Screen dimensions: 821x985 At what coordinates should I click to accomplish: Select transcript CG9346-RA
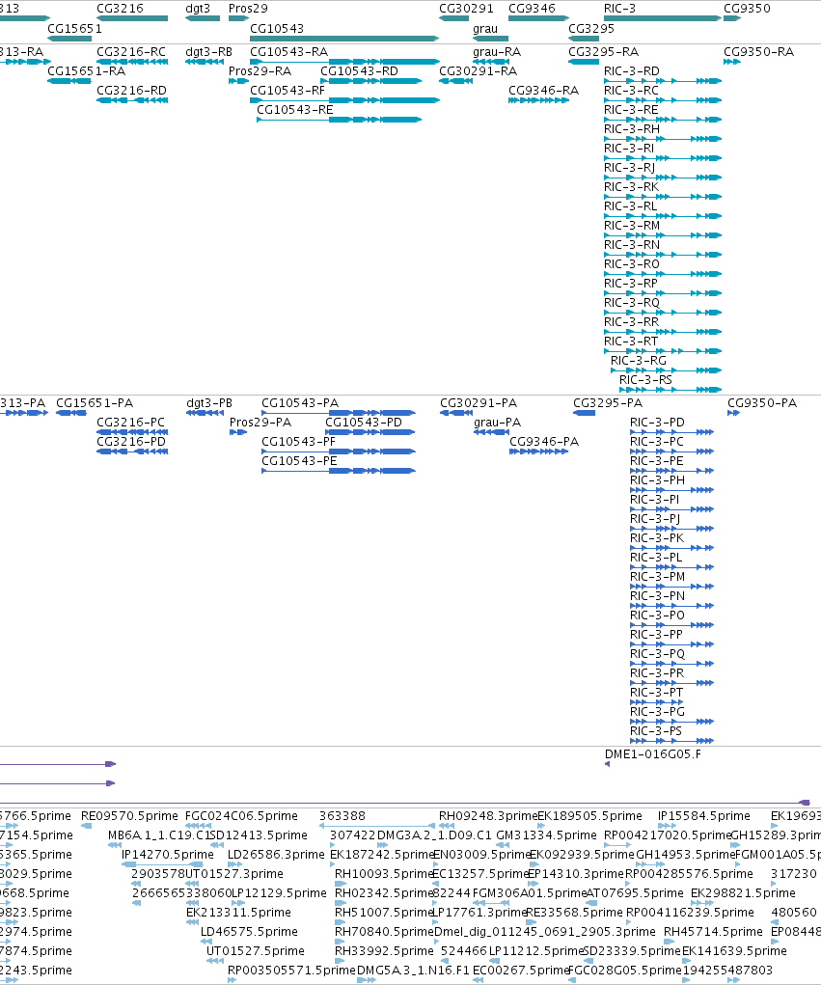[x=544, y=91]
